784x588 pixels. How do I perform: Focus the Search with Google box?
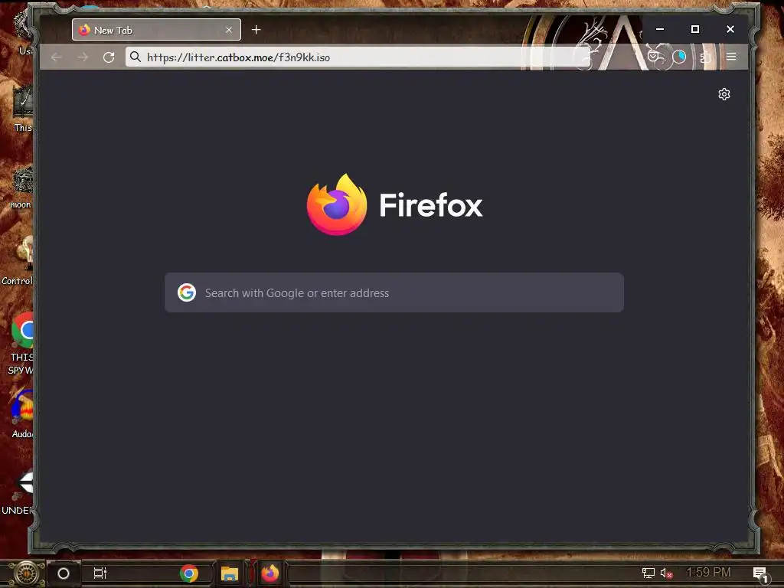(394, 292)
